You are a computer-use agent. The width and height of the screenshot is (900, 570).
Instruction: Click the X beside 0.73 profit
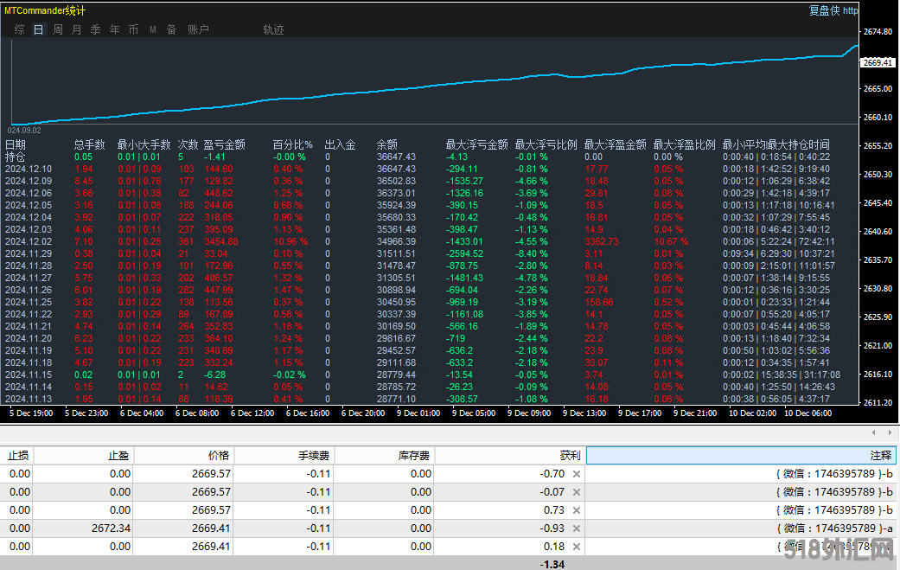[x=577, y=510]
